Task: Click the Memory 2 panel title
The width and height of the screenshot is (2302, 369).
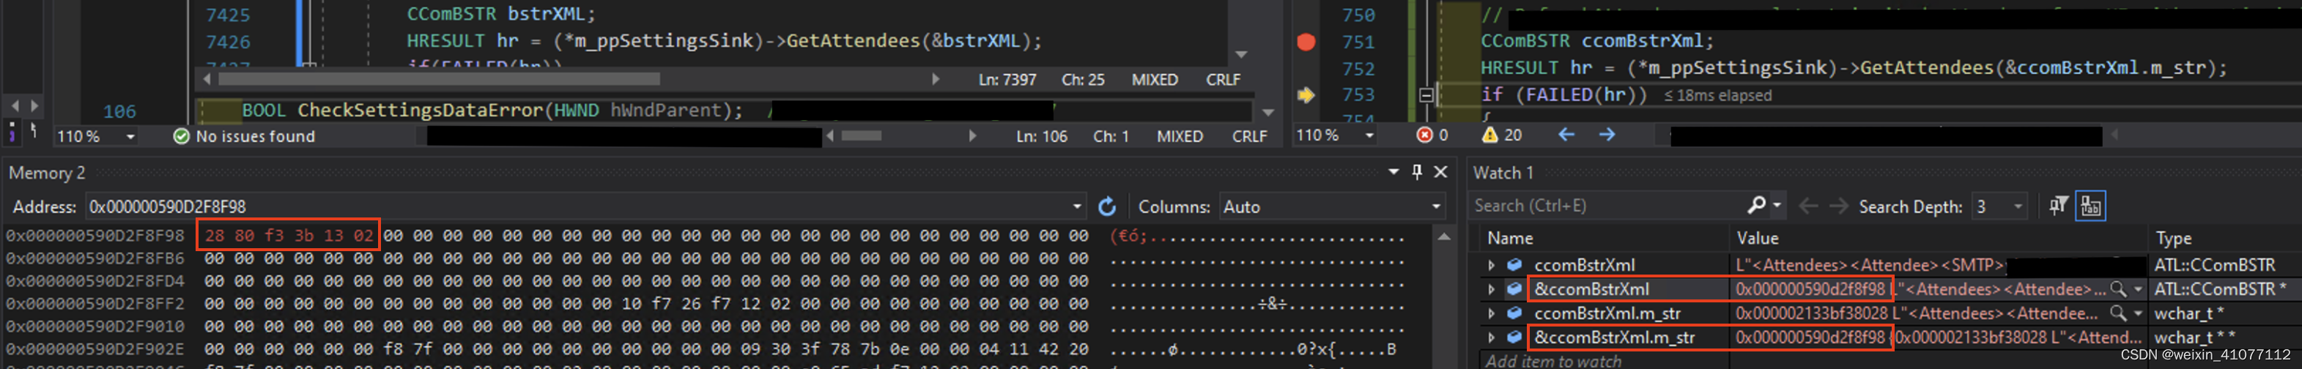Action: click(x=46, y=173)
